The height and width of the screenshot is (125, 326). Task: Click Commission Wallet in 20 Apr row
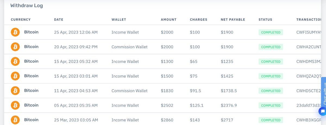[x=130, y=47]
